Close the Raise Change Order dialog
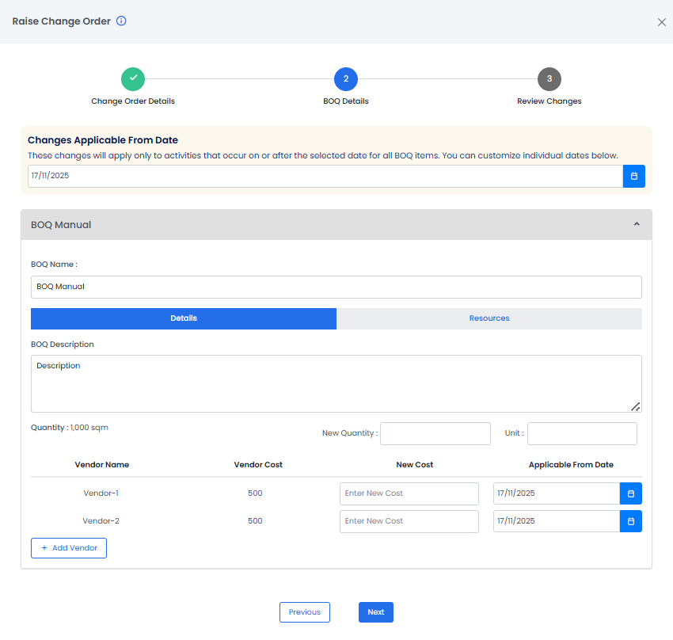The image size is (673, 640). [661, 22]
